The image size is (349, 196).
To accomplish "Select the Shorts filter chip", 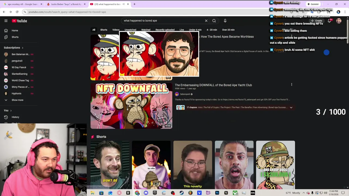I will click(104, 30).
